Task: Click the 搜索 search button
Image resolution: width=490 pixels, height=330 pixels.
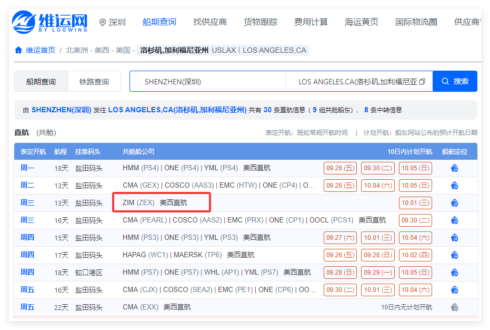Action: click(455, 81)
